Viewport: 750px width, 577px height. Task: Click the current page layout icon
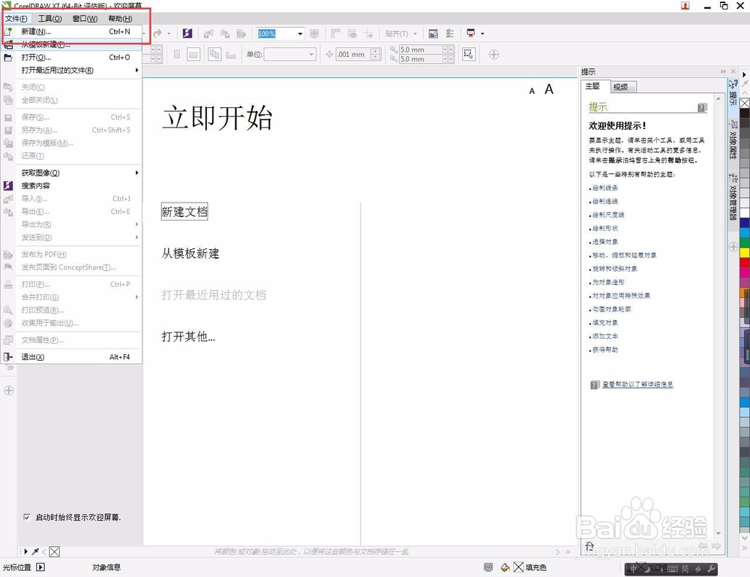pos(230,55)
